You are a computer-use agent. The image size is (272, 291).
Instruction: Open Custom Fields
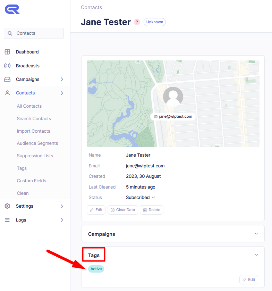tap(32, 181)
